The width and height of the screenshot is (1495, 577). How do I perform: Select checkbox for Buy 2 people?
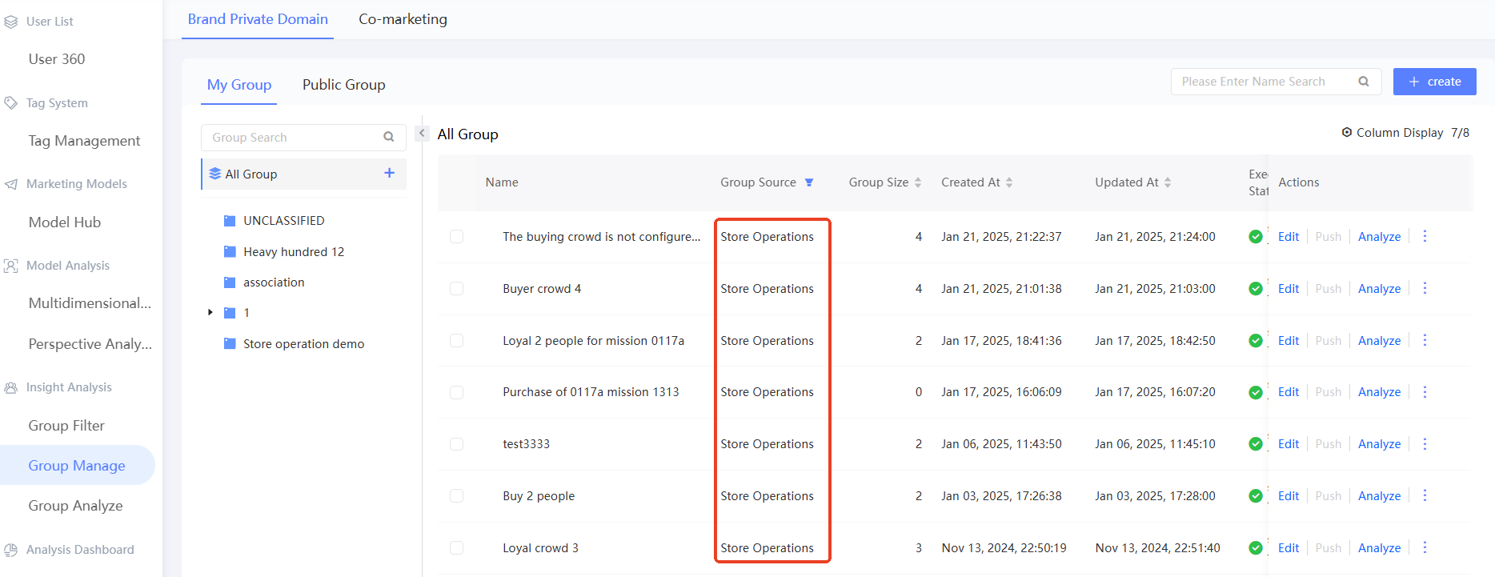(x=456, y=496)
